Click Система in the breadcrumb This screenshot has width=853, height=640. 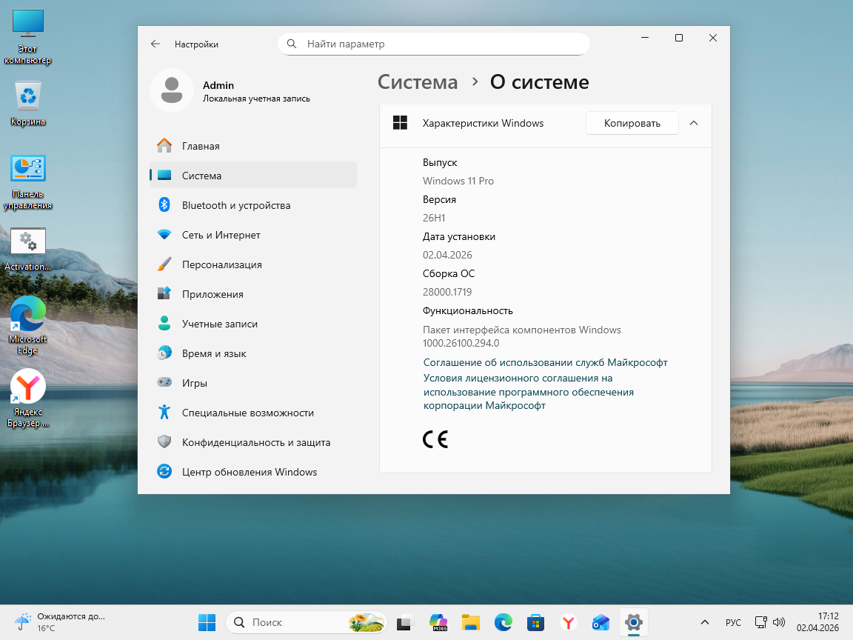pyautogui.click(x=418, y=82)
